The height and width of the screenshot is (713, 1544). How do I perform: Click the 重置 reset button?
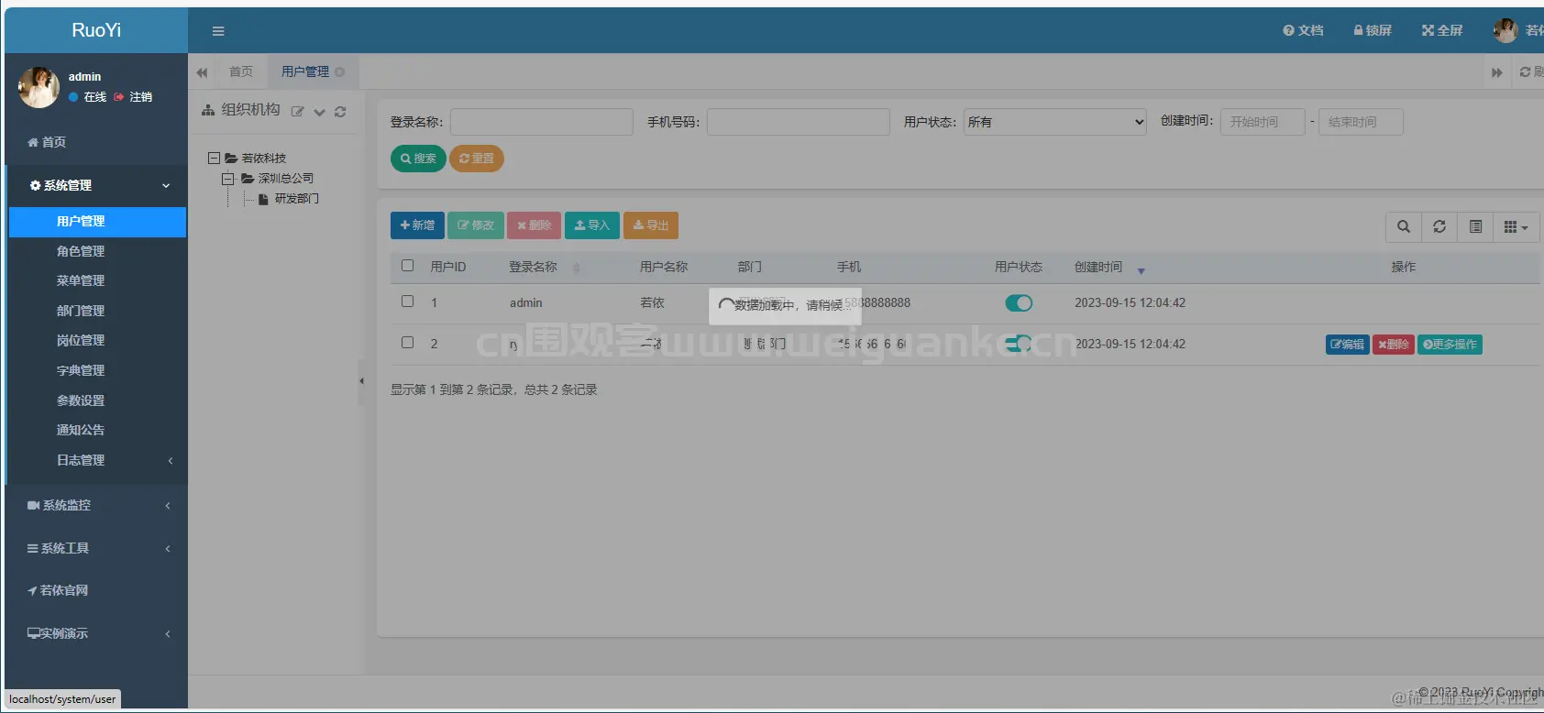tap(477, 159)
